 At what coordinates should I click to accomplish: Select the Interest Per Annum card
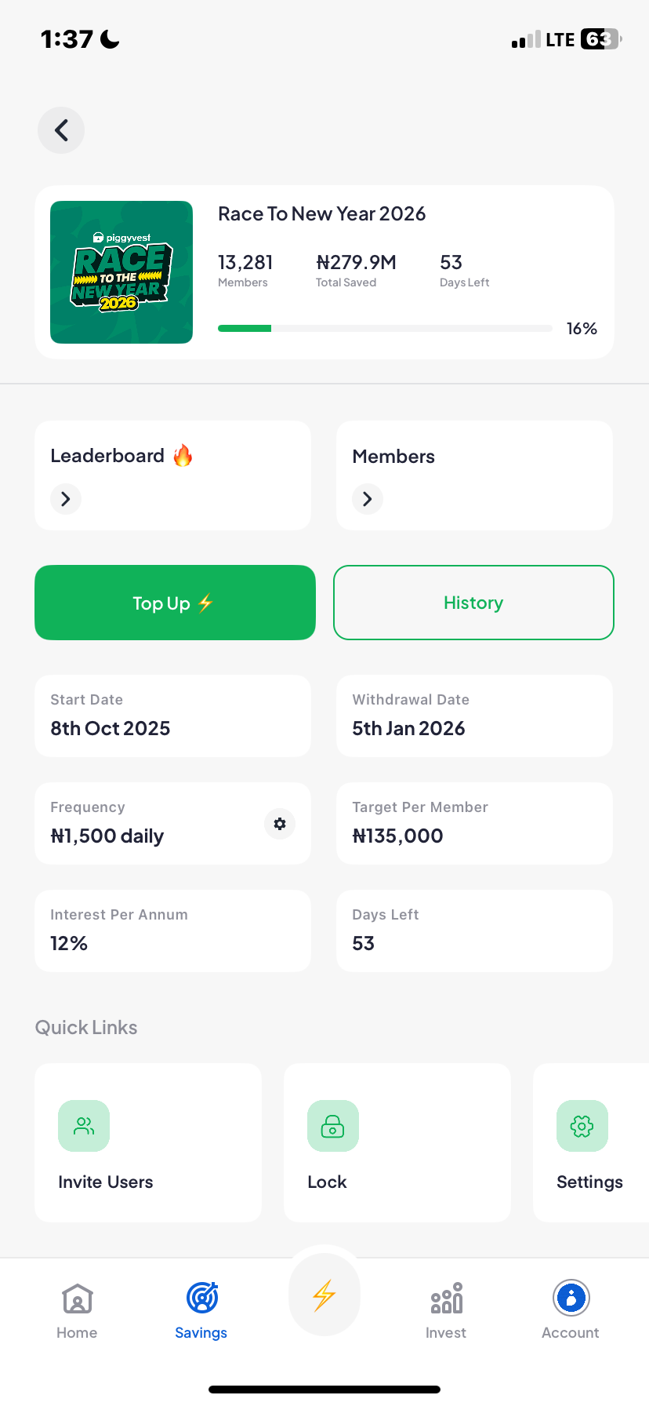[172, 931]
